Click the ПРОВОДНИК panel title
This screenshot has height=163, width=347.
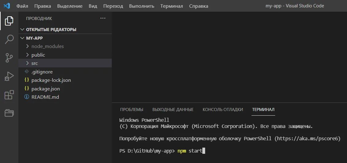(39, 19)
